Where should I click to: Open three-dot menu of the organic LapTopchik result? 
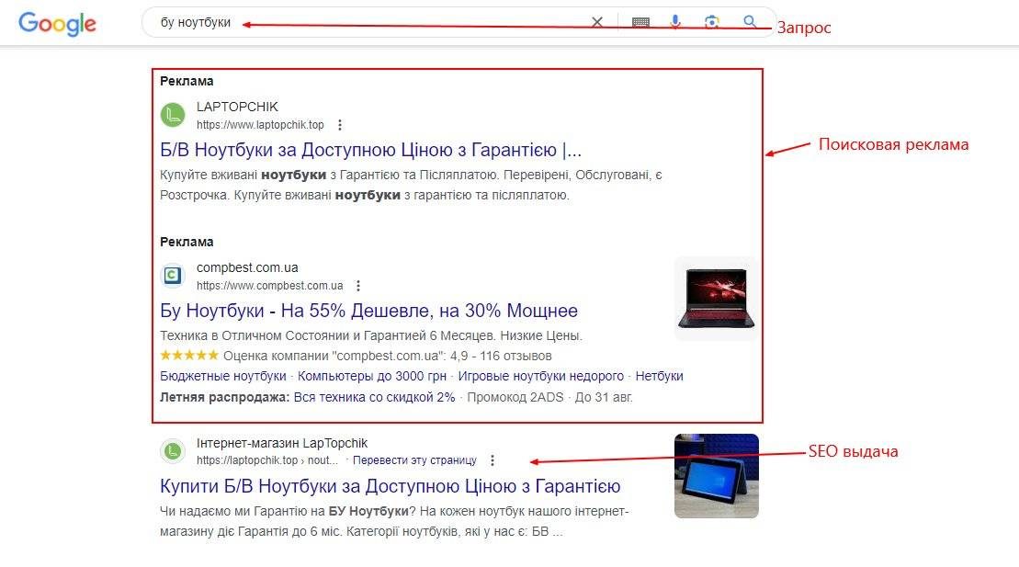(493, 460)
